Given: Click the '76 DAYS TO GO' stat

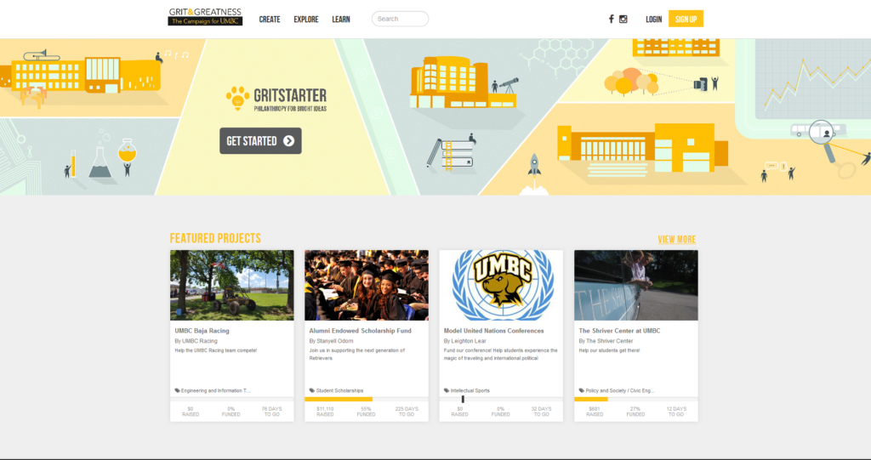Looking at the screenshot, I should [x=271, y=412].
